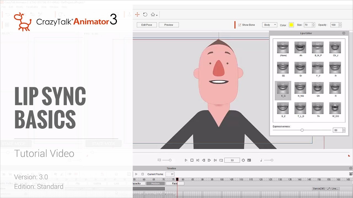Step to the next frame
Viewport: 353px width, 198px height.
[x=209, y=160]
